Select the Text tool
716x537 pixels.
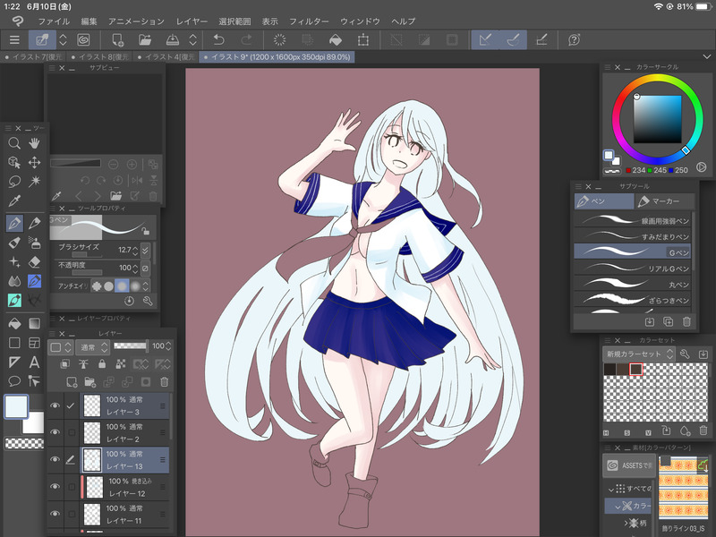point(34,362)
